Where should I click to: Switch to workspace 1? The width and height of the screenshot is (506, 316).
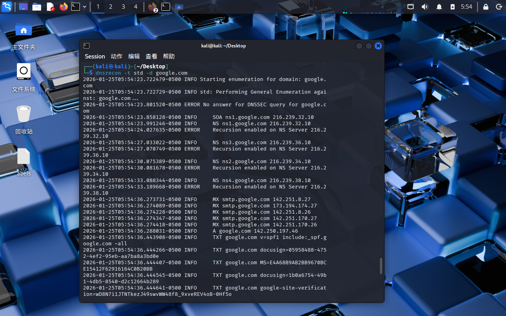pos(98,7)
